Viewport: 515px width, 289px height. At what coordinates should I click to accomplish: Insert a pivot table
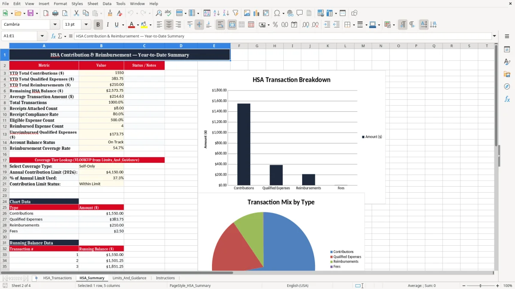pyautogui.click(x=266, y=13)
